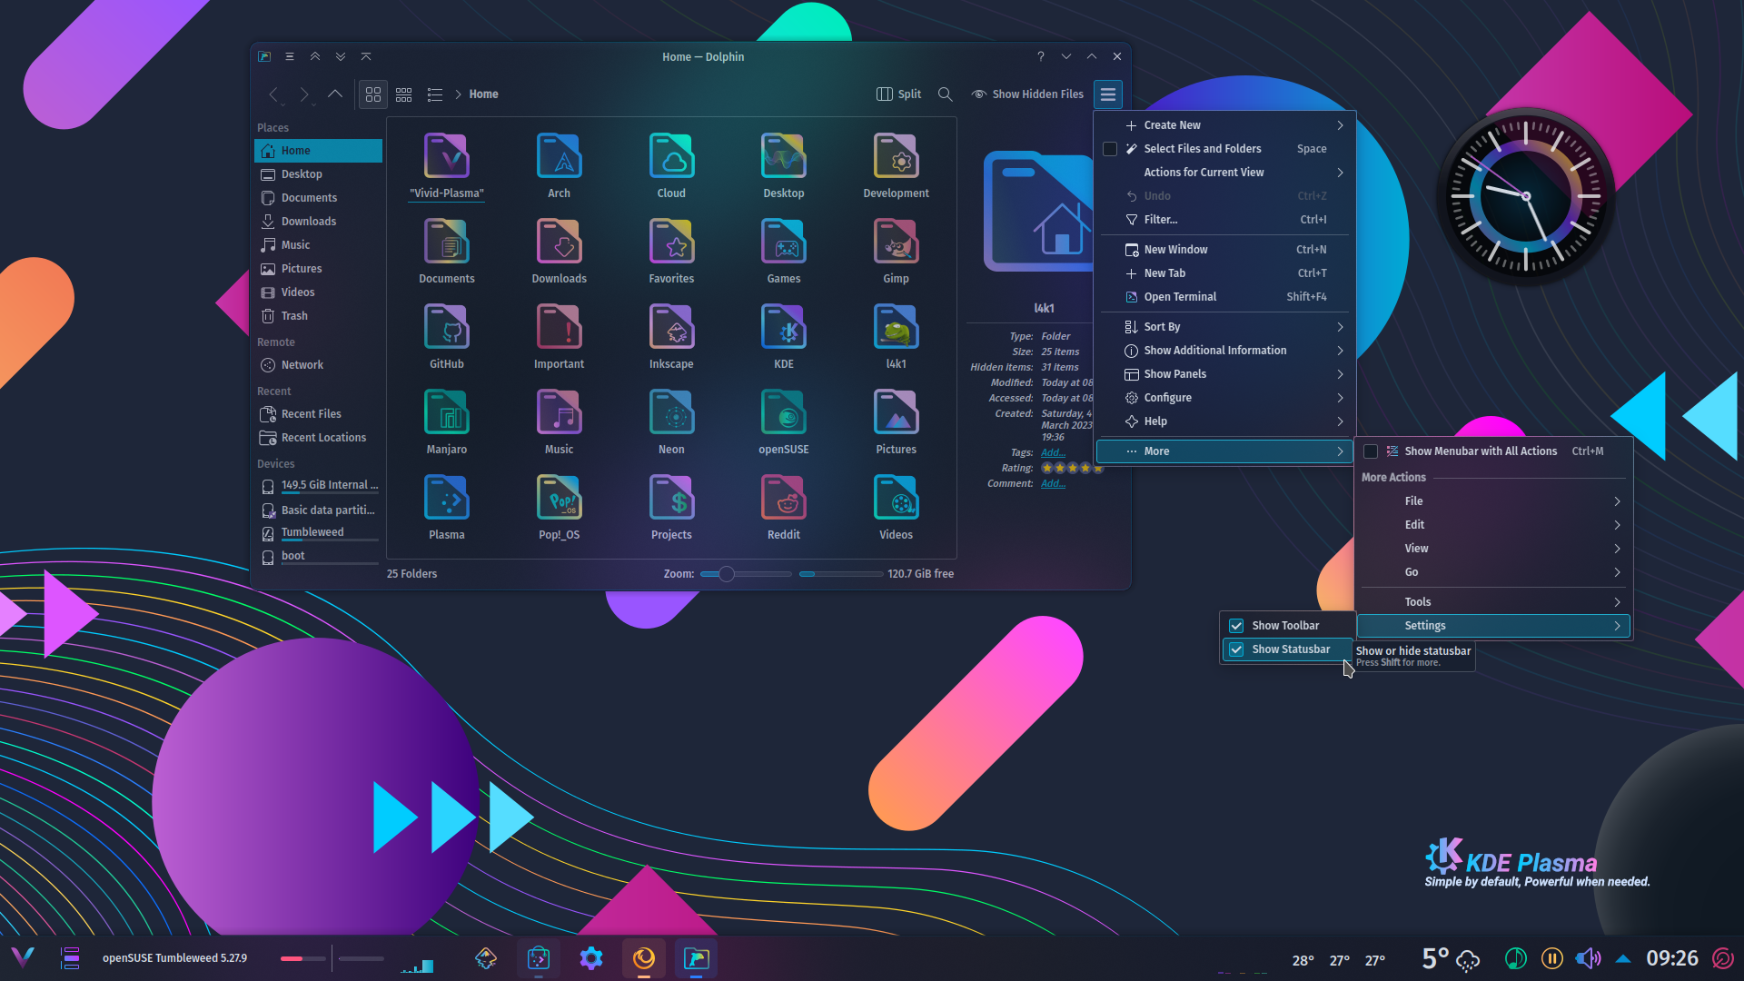Choose Filter... from the menu
1744x981 pixels.
pos(1225,220)
